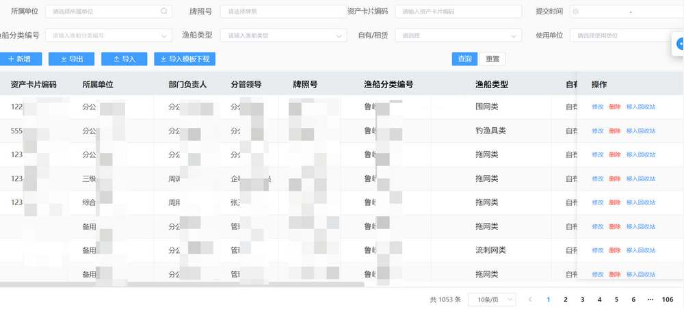This screenshot has height=309, width=684.
Task: Click 修改 in the 围网类 row
Action: coord(598,107)
